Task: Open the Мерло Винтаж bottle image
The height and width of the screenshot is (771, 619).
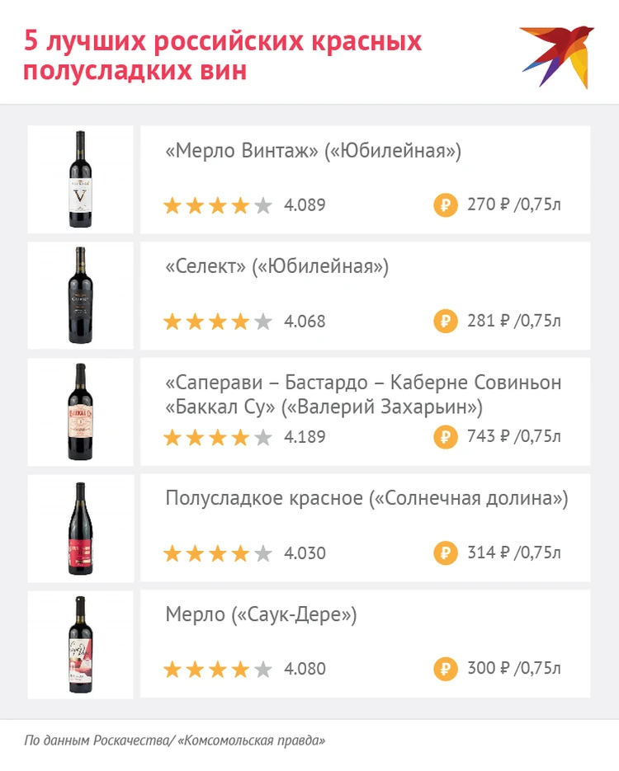Action: pos(80,179)
